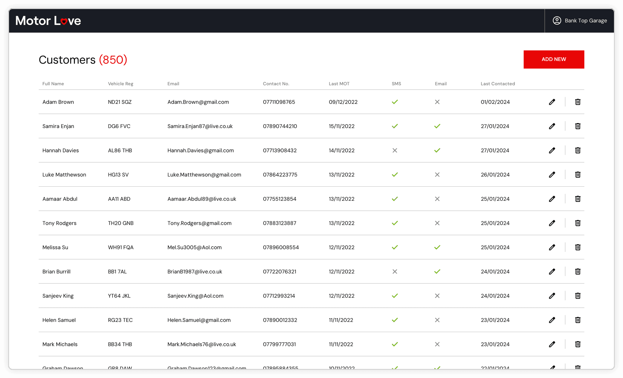
Task: Delete Mark Michaels' record
Action: pyautogui.click(x=577, y=344)
